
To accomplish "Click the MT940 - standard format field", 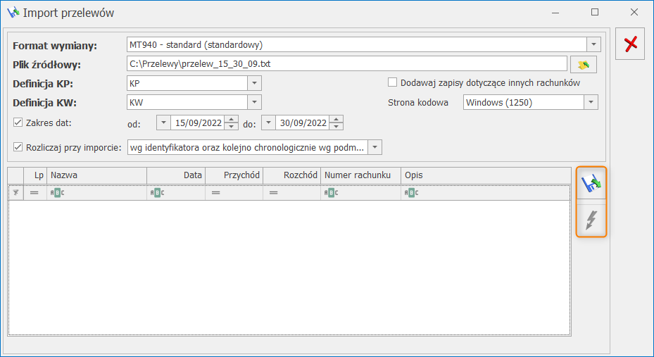I will click(x=357, y=44).
